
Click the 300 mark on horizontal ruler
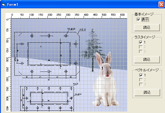(68, 15)
